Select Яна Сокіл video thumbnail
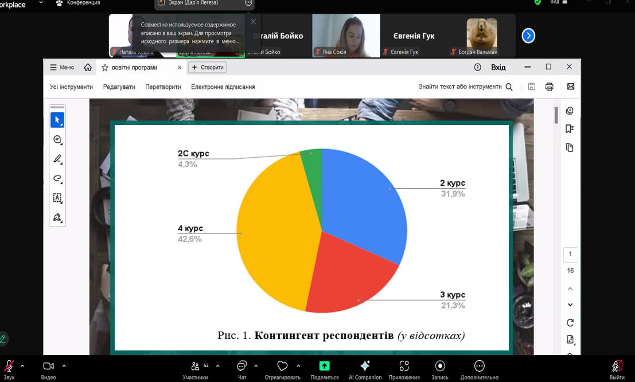The width and height of the screenshot is (635, 382). [346, 36]
